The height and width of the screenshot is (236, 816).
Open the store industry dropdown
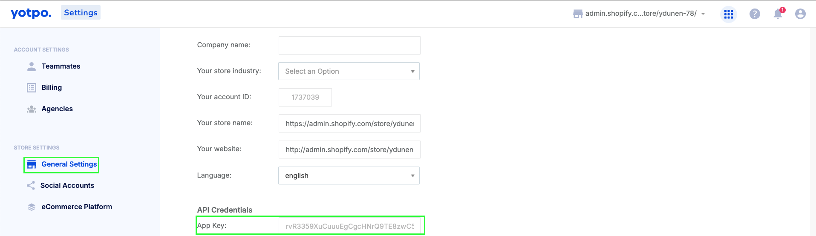(x=349, y=71)
